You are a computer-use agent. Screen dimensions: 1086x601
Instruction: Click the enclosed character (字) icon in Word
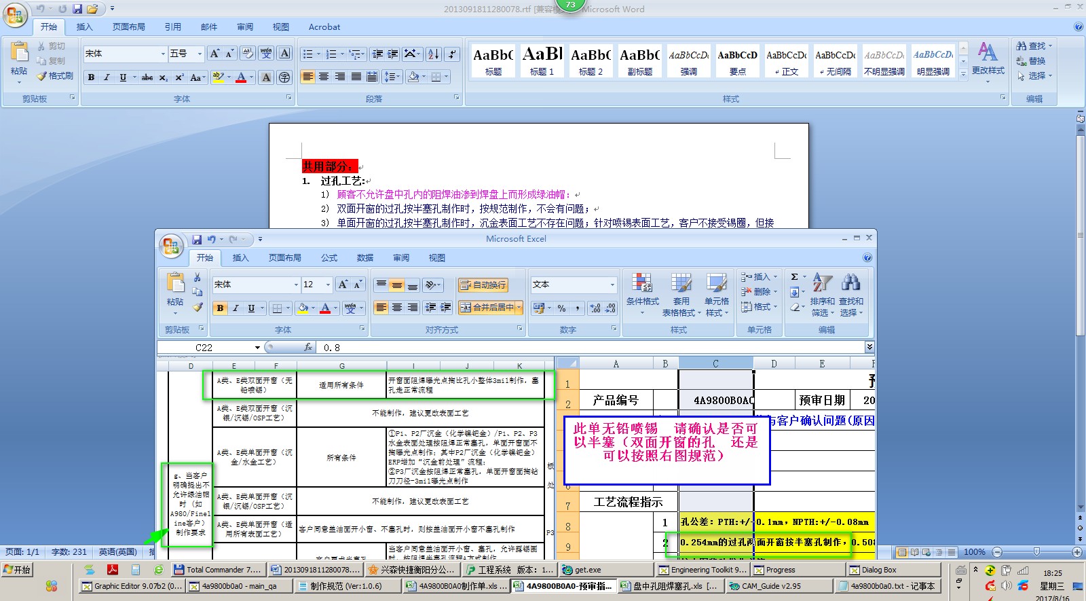coord(285,77)
